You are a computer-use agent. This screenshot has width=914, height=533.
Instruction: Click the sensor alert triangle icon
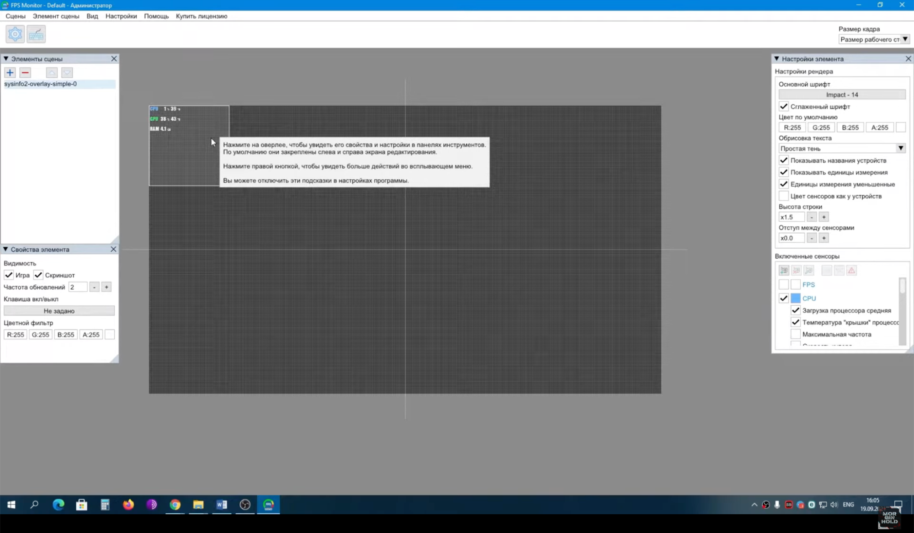tap(851, 270)
